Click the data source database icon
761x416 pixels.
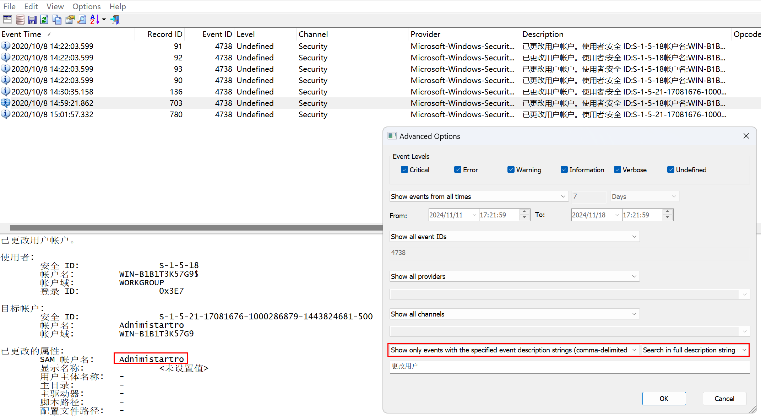[x=20, y=20]
